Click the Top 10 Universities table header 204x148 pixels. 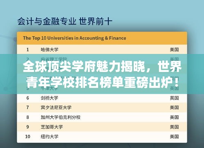(x=102, y=38)
